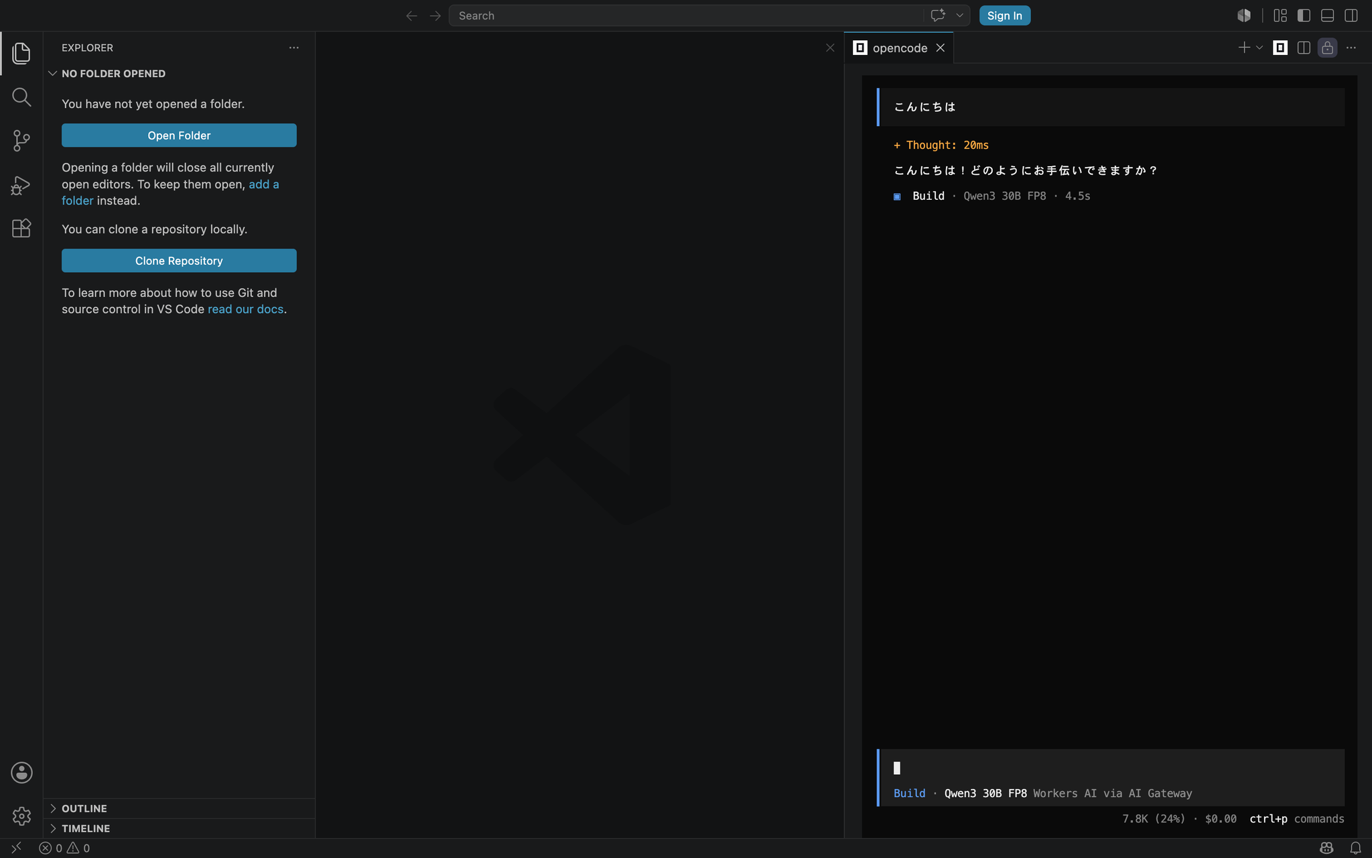Viewport: 1372px width, 858px height.
Task: Open the chat icon beside search bar
Action: pos(938,15)
